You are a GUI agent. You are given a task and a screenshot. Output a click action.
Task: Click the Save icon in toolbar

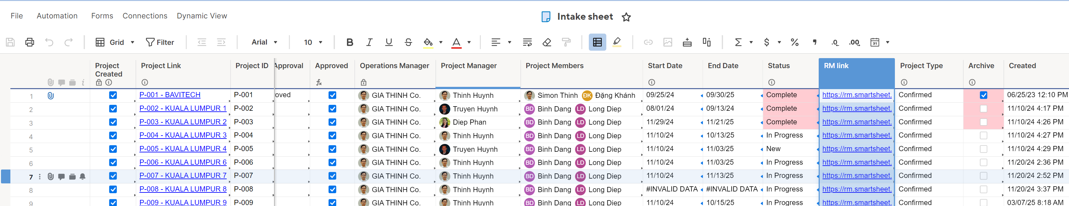tap(10, 42)
